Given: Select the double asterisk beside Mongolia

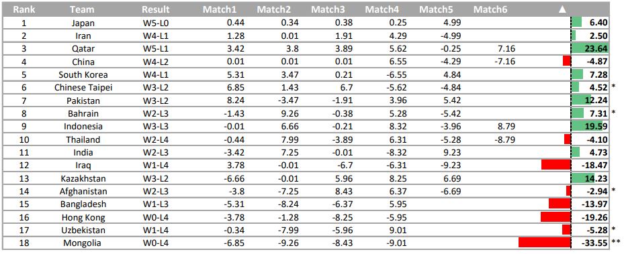Looking at the screenshot, I should (x=616, y=242).
